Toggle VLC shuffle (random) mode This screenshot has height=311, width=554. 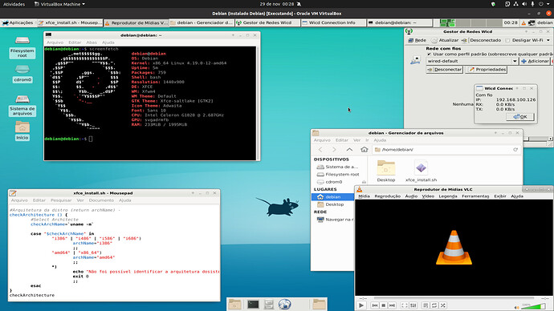pos(443,305)
